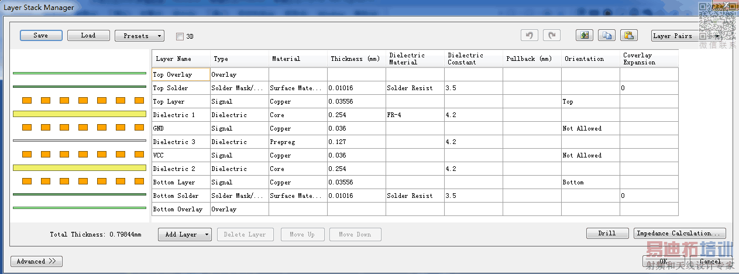The height and width of the screenshot is (274, 739).
Task: Open the Layer Pairs combo box
Action: coord(686,36)
